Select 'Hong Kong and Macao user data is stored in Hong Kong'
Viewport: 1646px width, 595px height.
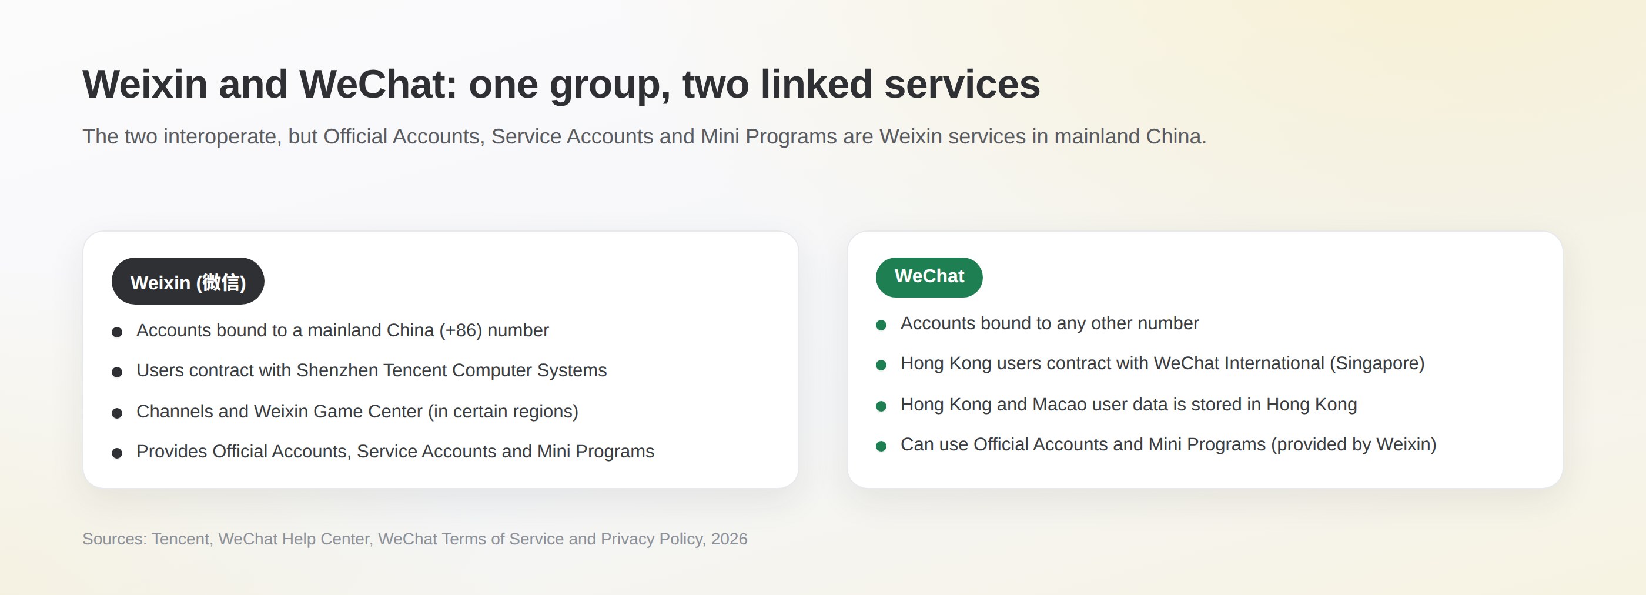pos(1129,405)
